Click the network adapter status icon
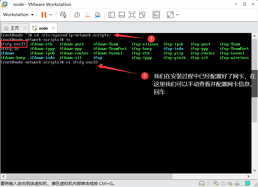Screen dimensions: 258x187 point(216,183)
